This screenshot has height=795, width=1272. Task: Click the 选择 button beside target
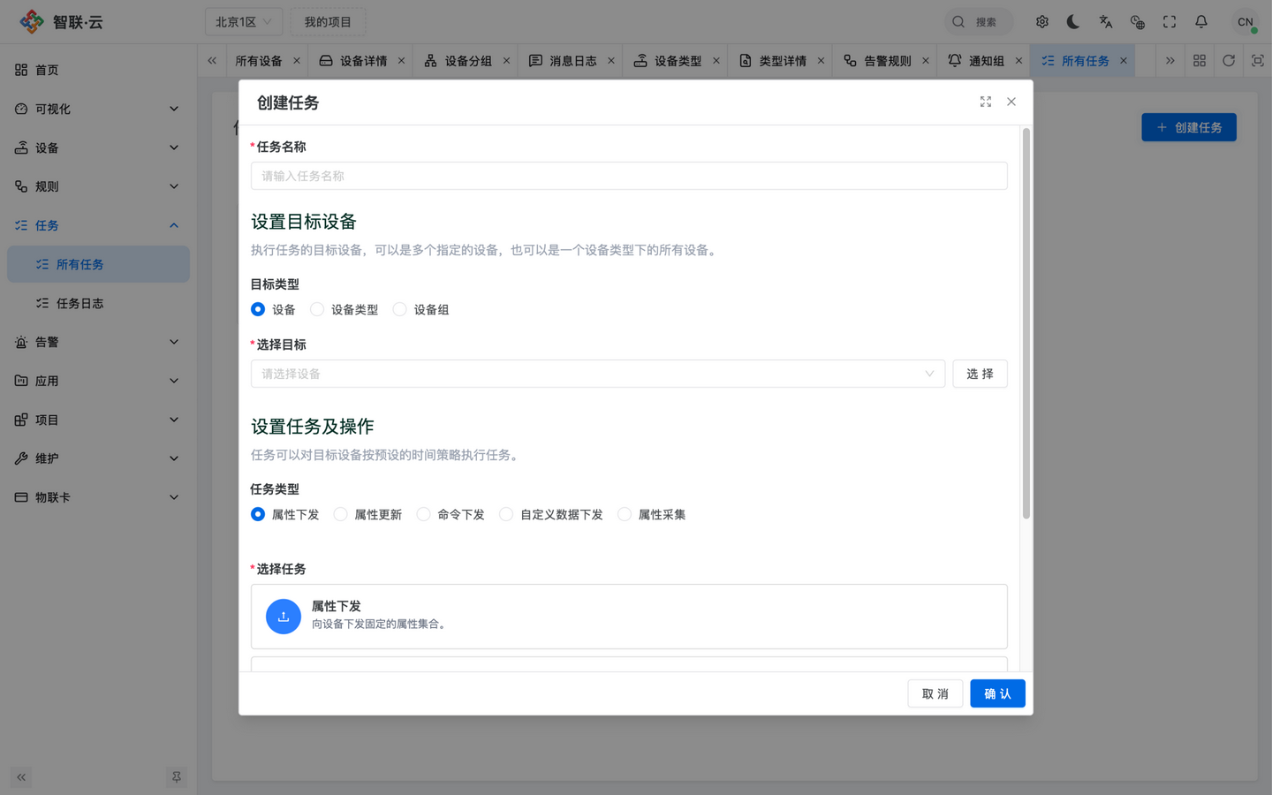coord(980,374)
